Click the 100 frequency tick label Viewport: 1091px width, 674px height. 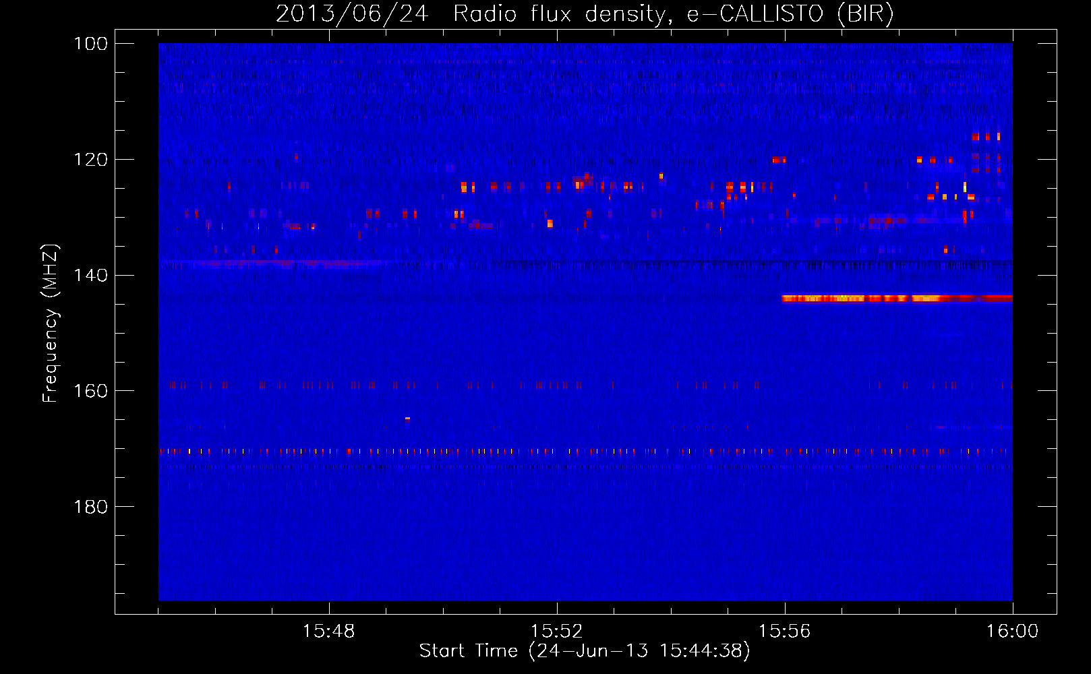click(91, 44)
